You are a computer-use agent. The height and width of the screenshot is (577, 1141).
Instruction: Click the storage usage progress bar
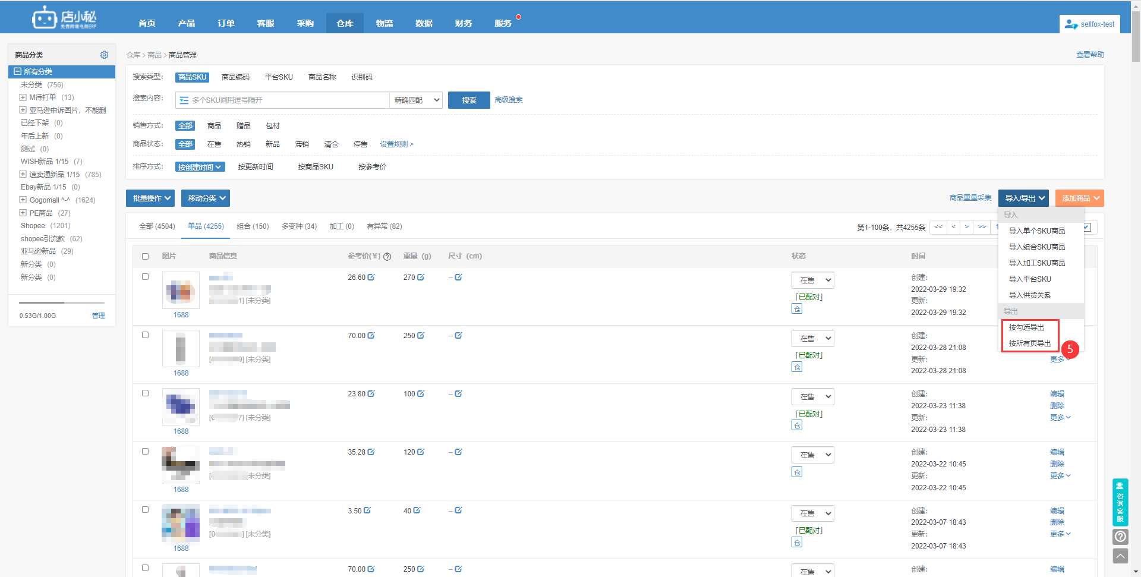62,303
